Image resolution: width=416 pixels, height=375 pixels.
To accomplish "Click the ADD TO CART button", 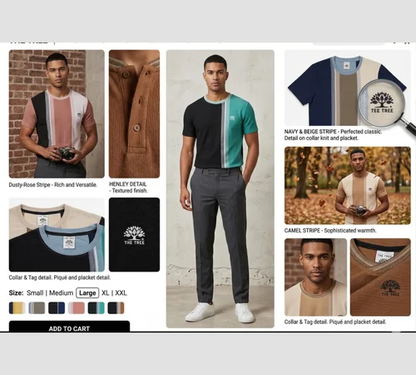I will [x=69, y=327].
